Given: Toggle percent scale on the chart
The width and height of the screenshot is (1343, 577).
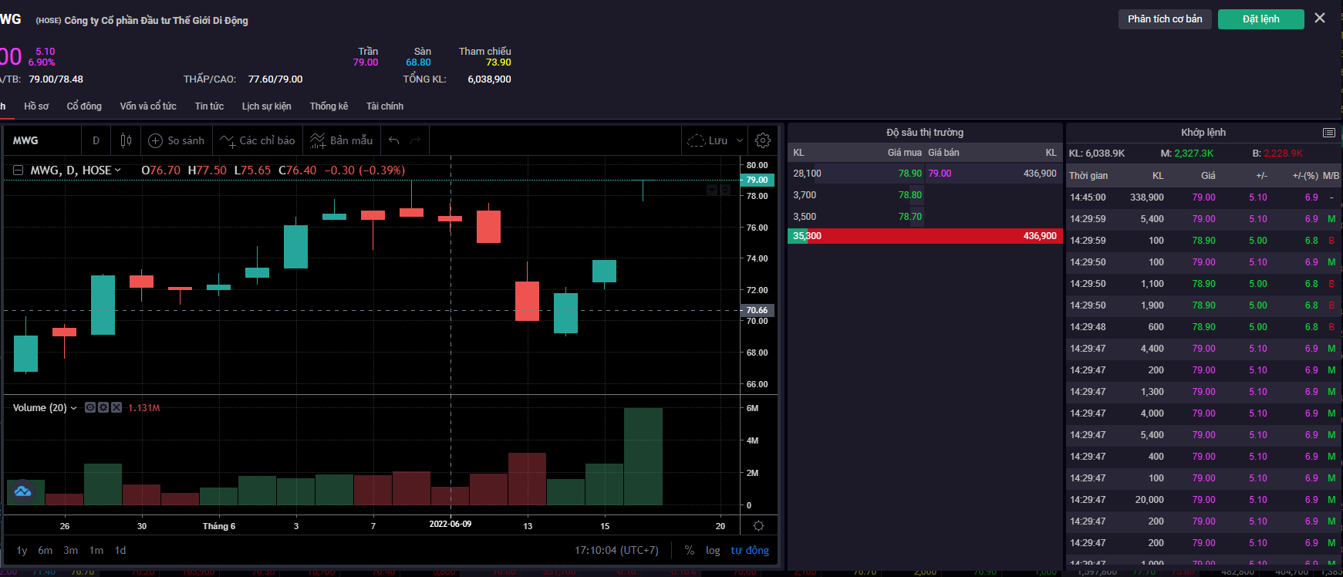Looking at the screenshot, I should [x=689, y=550].
